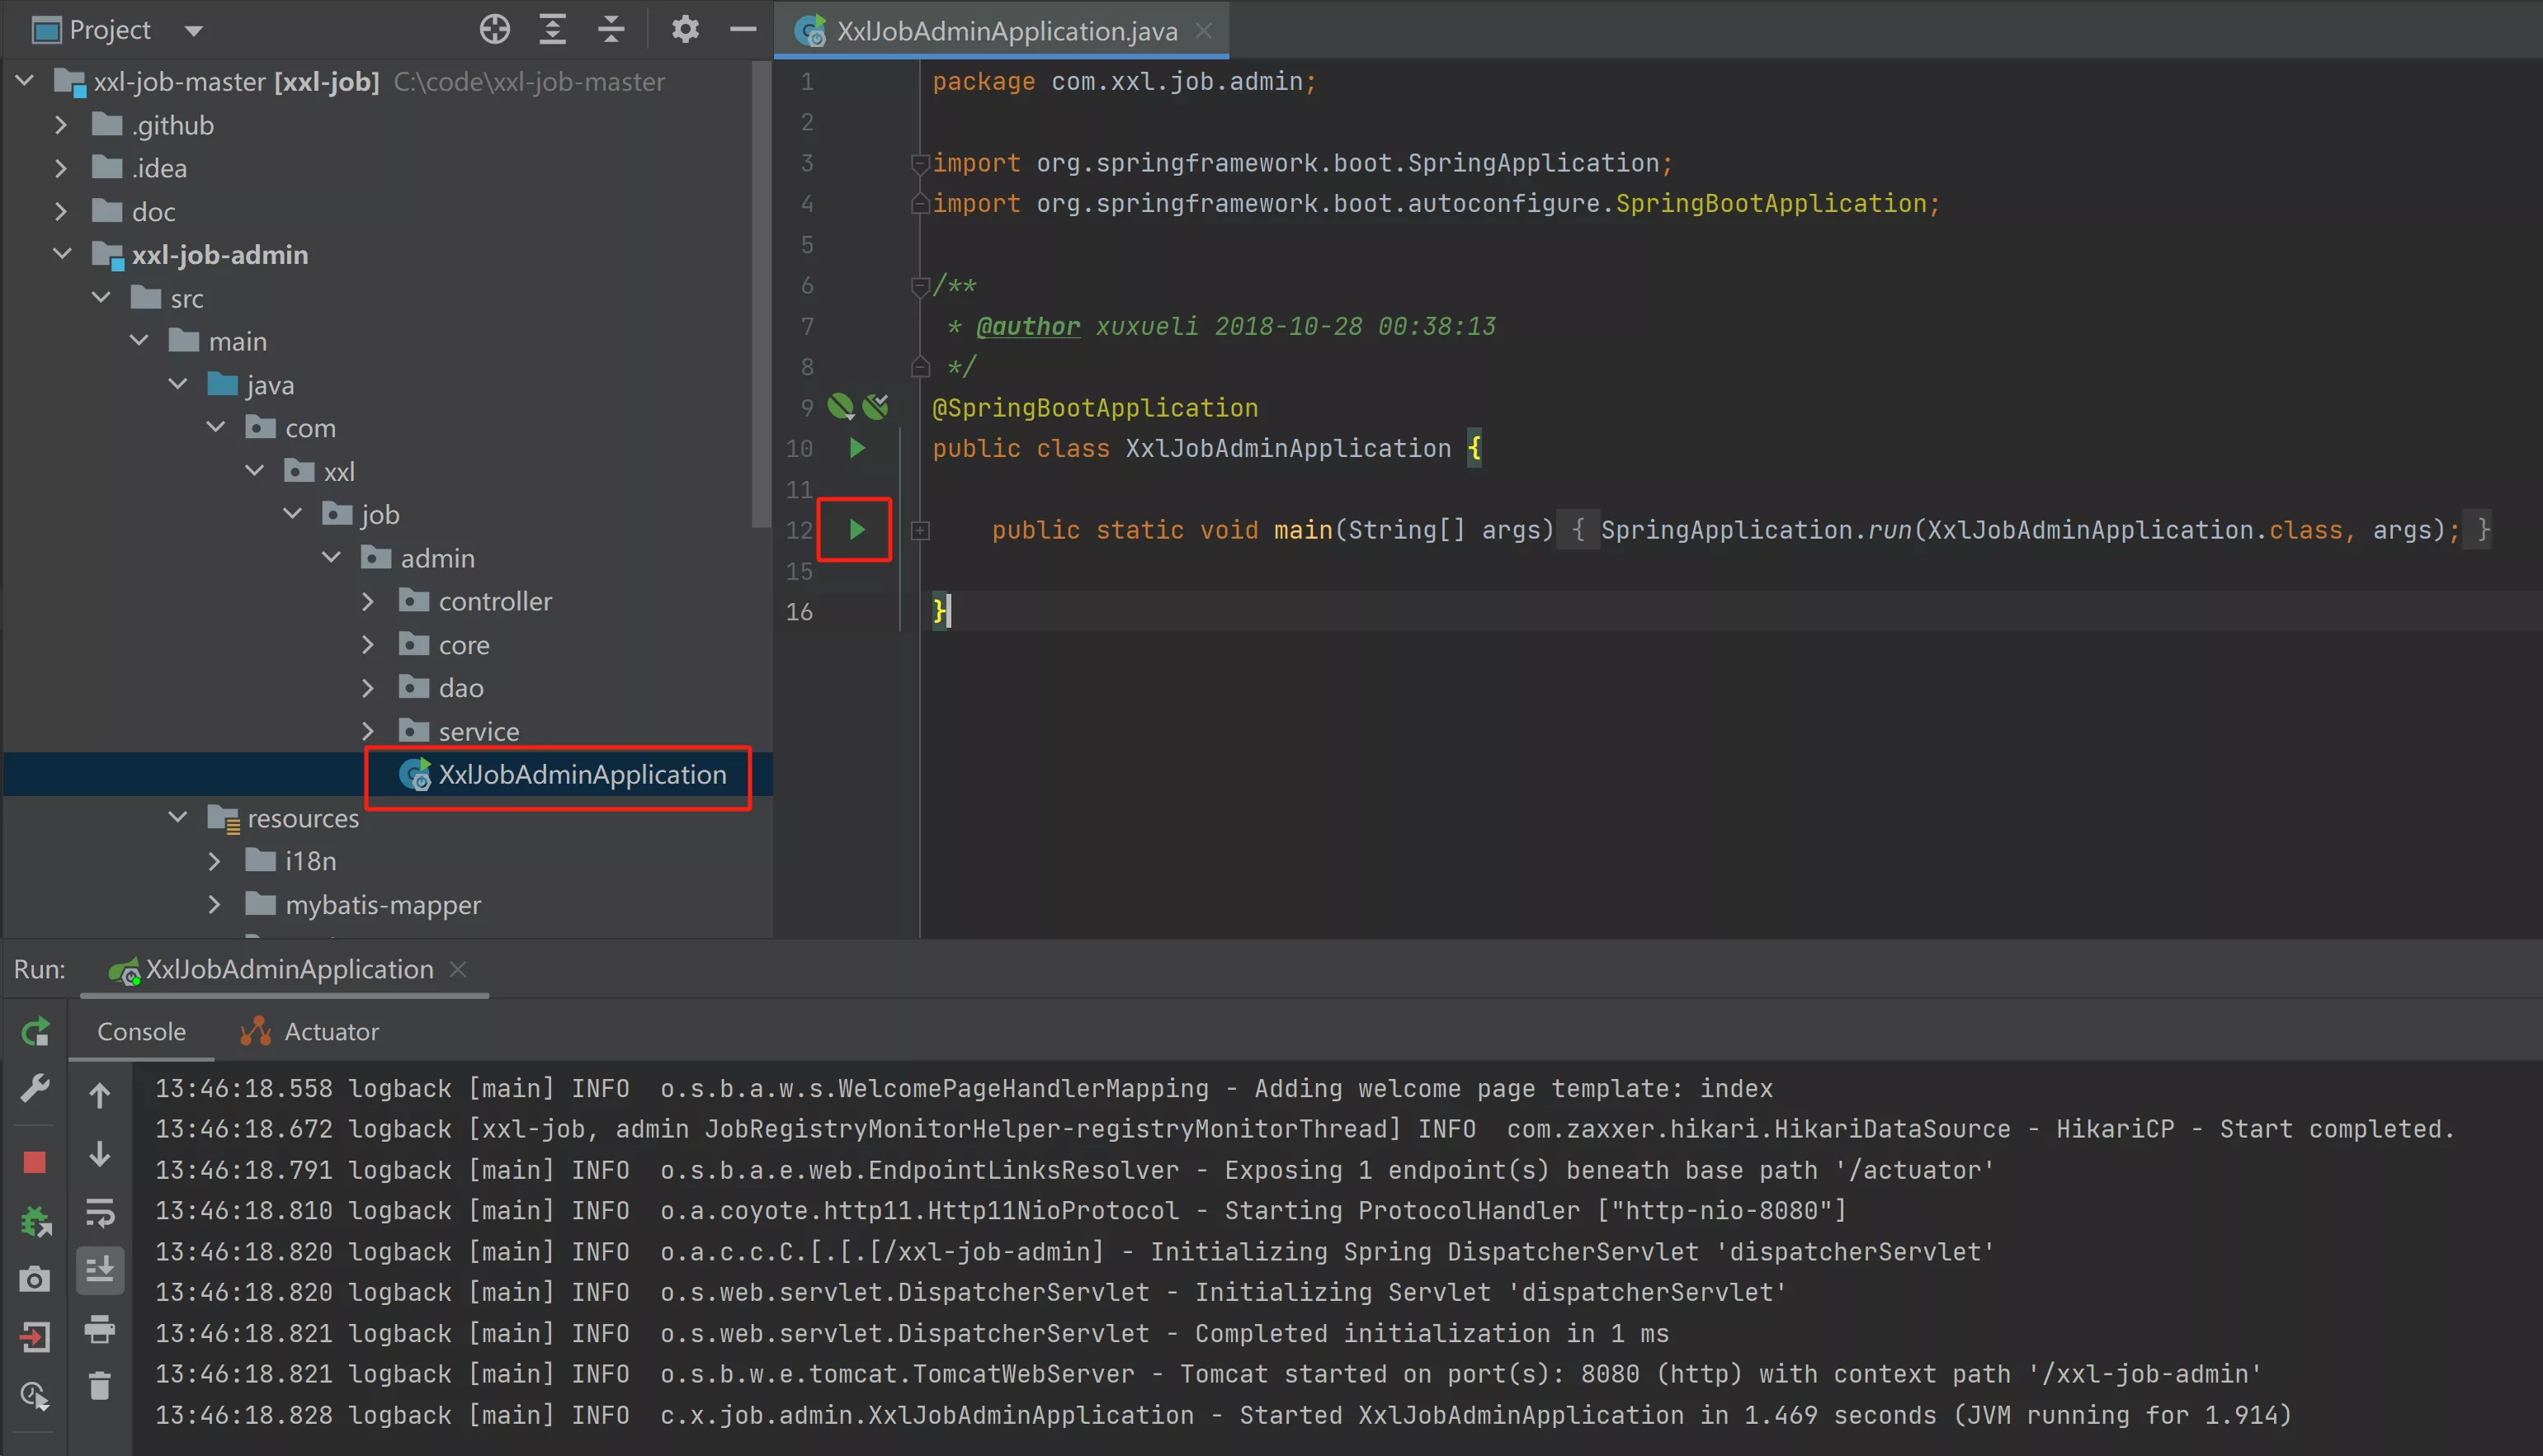Open Project panel settings gear
The width and height of the screenshot is (2543, 1456).
tap(685, 29)
